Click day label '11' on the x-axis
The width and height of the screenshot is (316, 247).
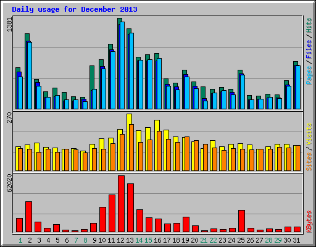pos(111,240)
